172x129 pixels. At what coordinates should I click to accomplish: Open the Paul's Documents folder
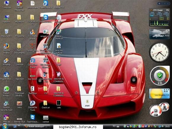20,49
